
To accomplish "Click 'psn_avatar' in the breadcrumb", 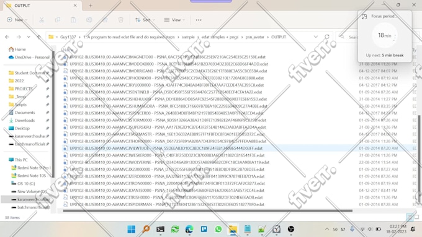I will [x=254, y=37].
